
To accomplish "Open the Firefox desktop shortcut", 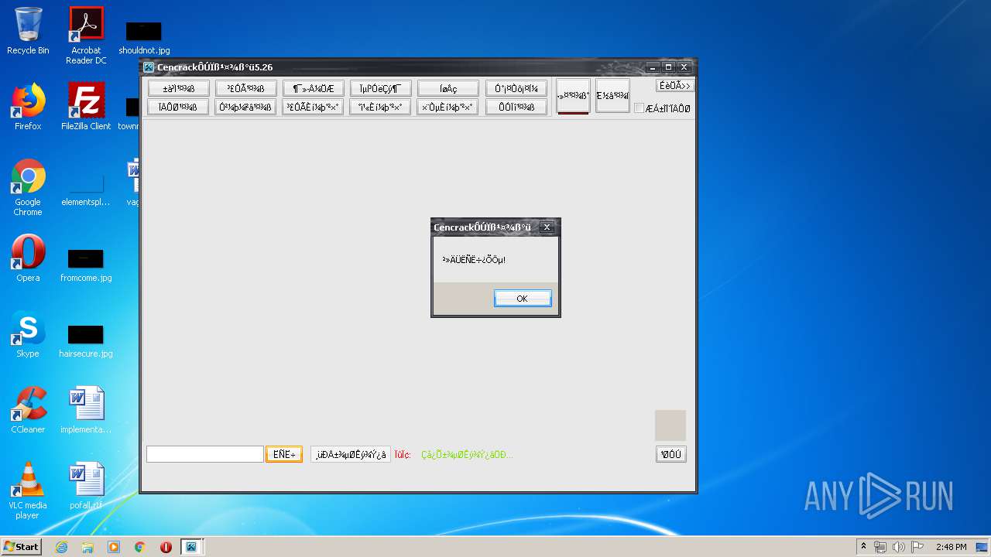I will pos(28,107).
